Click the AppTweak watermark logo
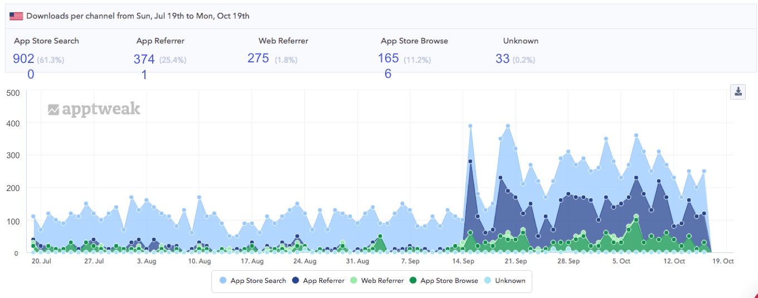Screen dimensions: 758x298 pos(94,109)
